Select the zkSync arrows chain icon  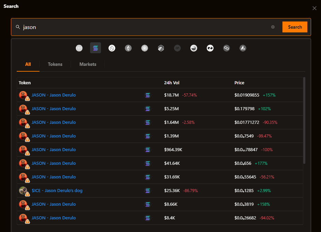coord(210,48)
